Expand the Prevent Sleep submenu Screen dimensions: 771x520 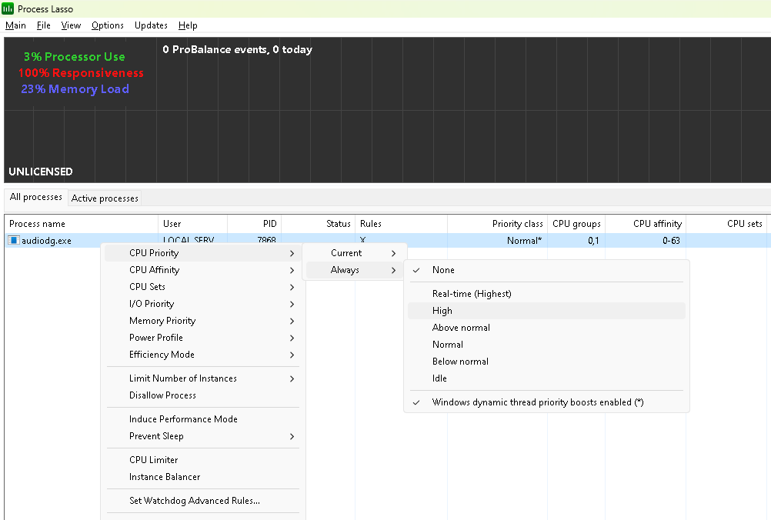pos(203,436)
